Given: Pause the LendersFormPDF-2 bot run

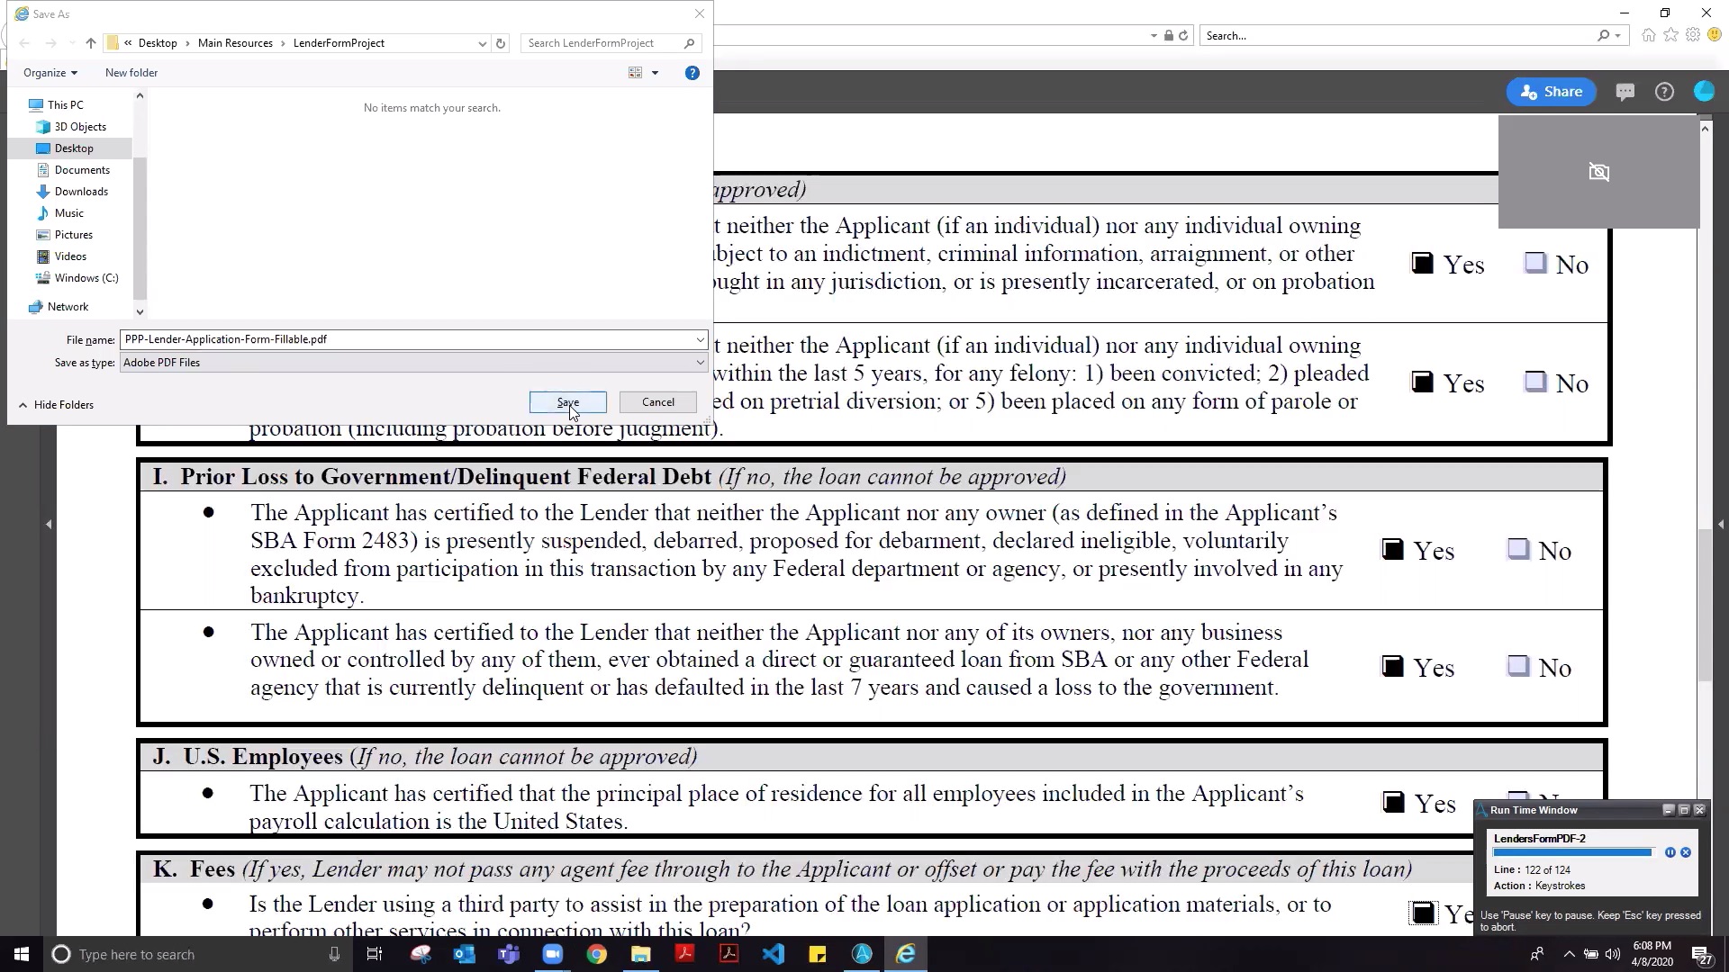Looking at the screenshot, I should pyautogui.click(x=1670, y=852).
